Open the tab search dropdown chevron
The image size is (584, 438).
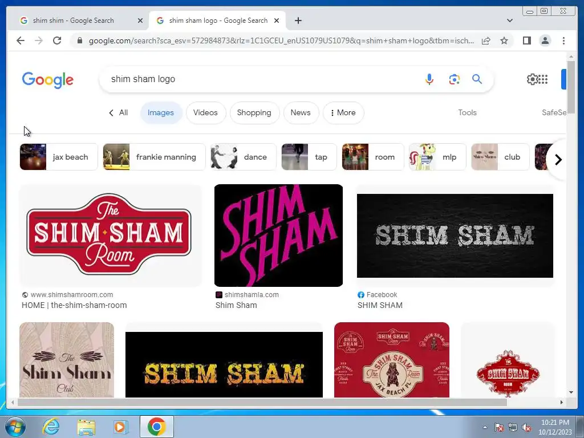tap(509, 21)
